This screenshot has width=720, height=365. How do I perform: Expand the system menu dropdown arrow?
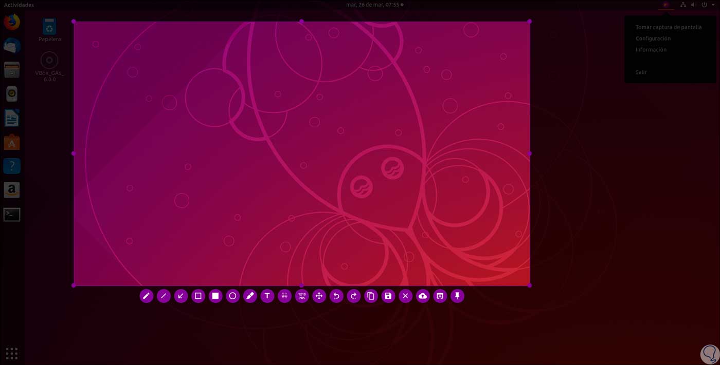pos(713,5)
